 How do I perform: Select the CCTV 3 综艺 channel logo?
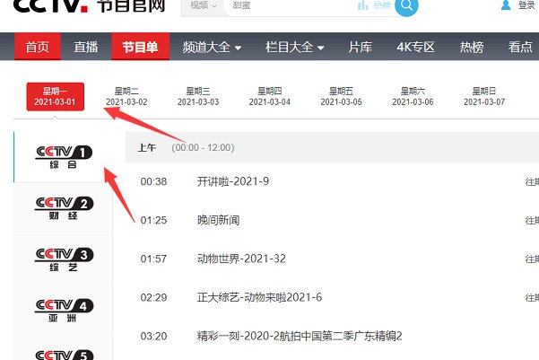pyautogui.click(x=64, y=259)
